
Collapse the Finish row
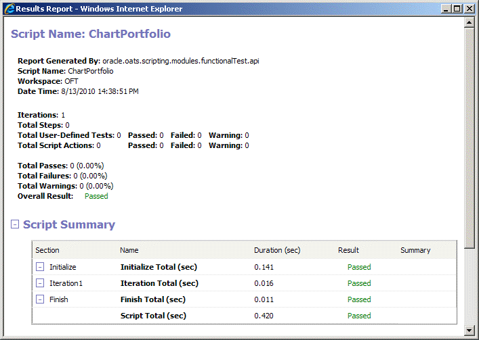[40, 299]
